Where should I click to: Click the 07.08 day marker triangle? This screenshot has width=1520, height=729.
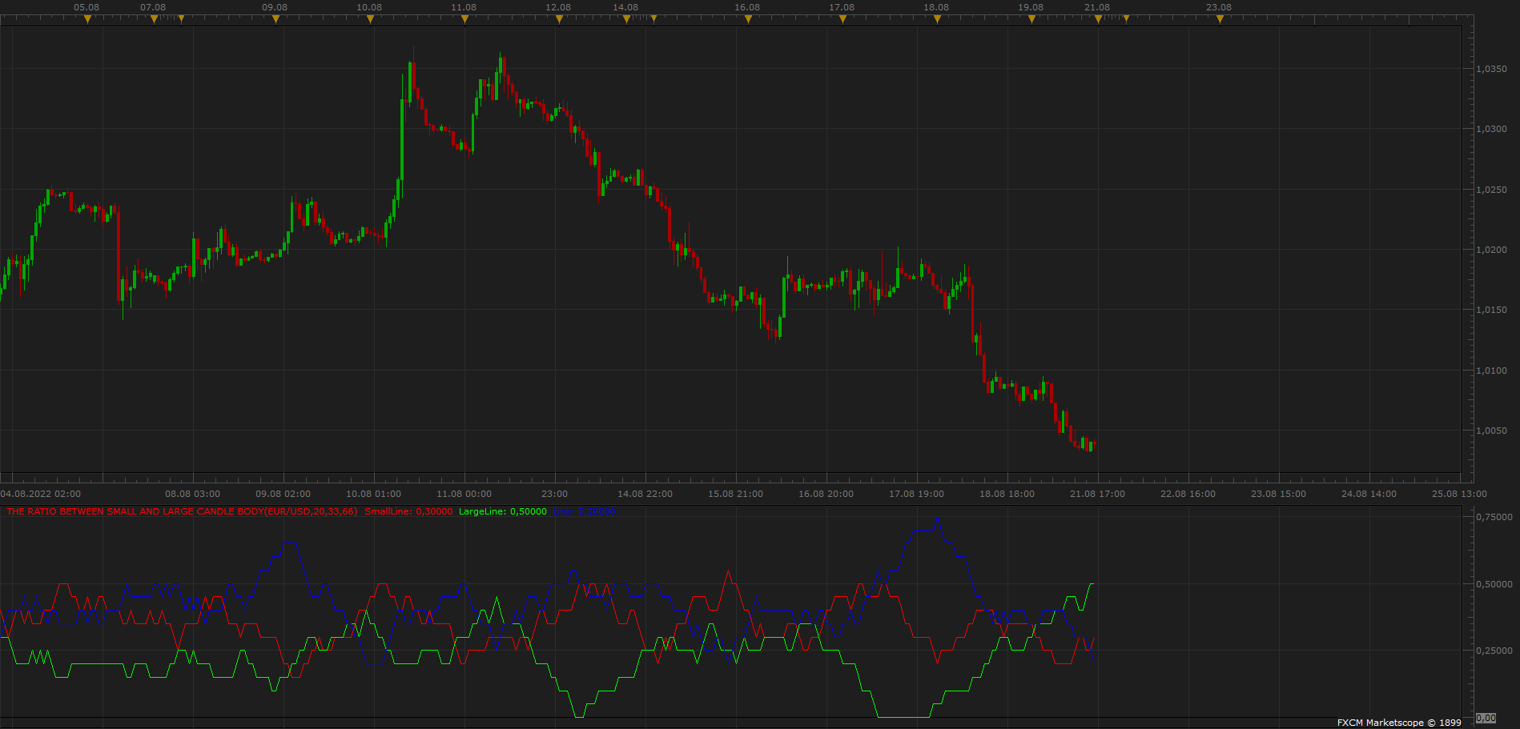(154, 19)
